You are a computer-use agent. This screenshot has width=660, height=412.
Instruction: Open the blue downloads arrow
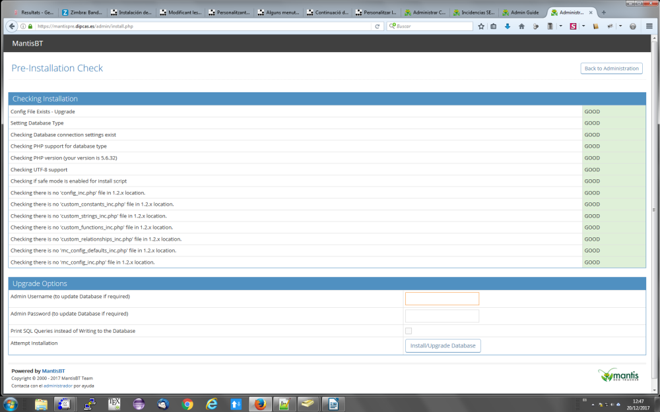tap(507, 26)
